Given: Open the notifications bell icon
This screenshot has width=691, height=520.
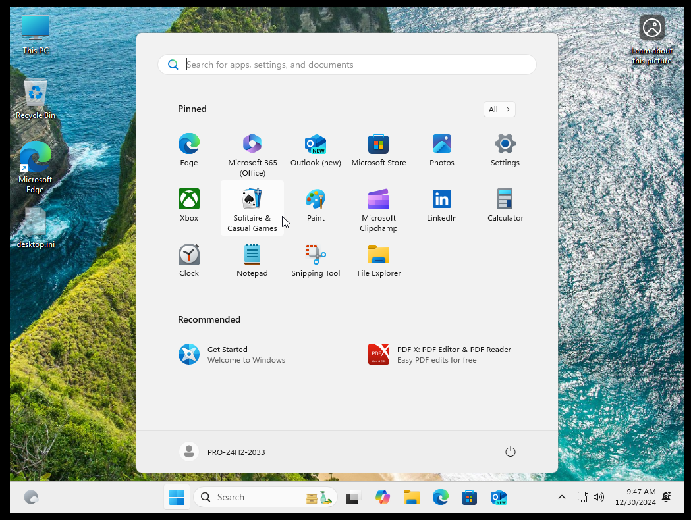Looking at the screenshot, I should pos(667,497).
